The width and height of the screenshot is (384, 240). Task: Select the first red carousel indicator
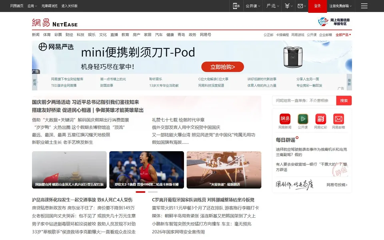click(x=140, y=192)
